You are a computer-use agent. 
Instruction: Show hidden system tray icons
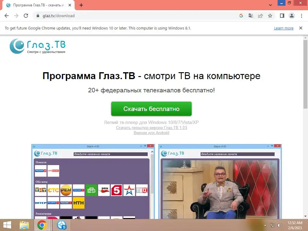[x=265, y=225]
